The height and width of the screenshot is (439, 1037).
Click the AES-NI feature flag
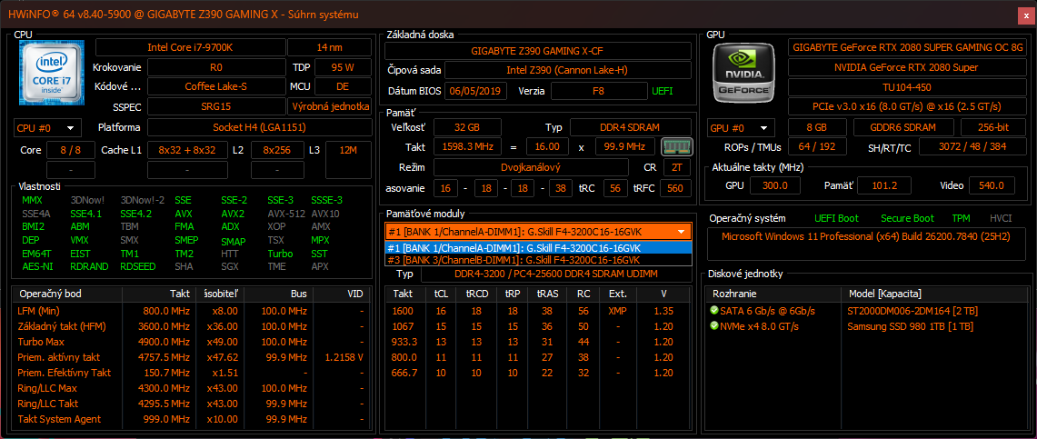tap(37, 266)
